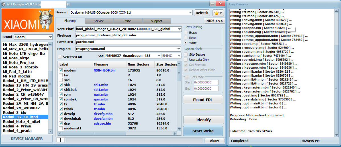Select Mi_Note_virgo in device list
The height and width of the screenshot is (147, 341).
pos(25,58)
